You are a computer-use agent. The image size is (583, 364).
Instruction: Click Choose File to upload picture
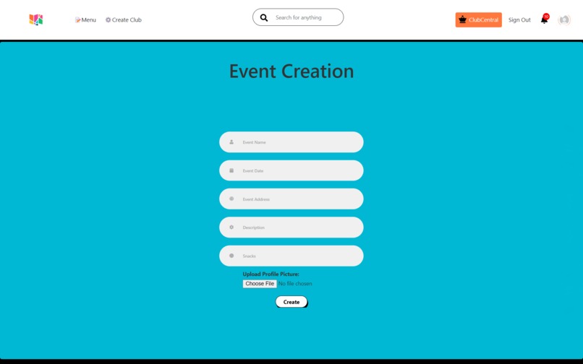[x=260, y=284]
